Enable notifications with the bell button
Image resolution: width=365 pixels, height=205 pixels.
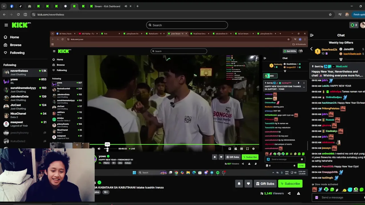tap(239, 184)
